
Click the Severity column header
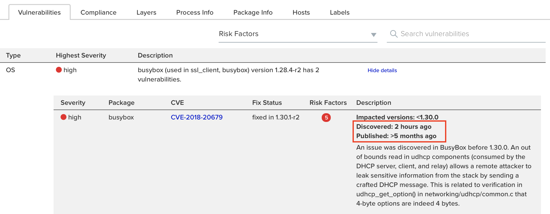73,103
